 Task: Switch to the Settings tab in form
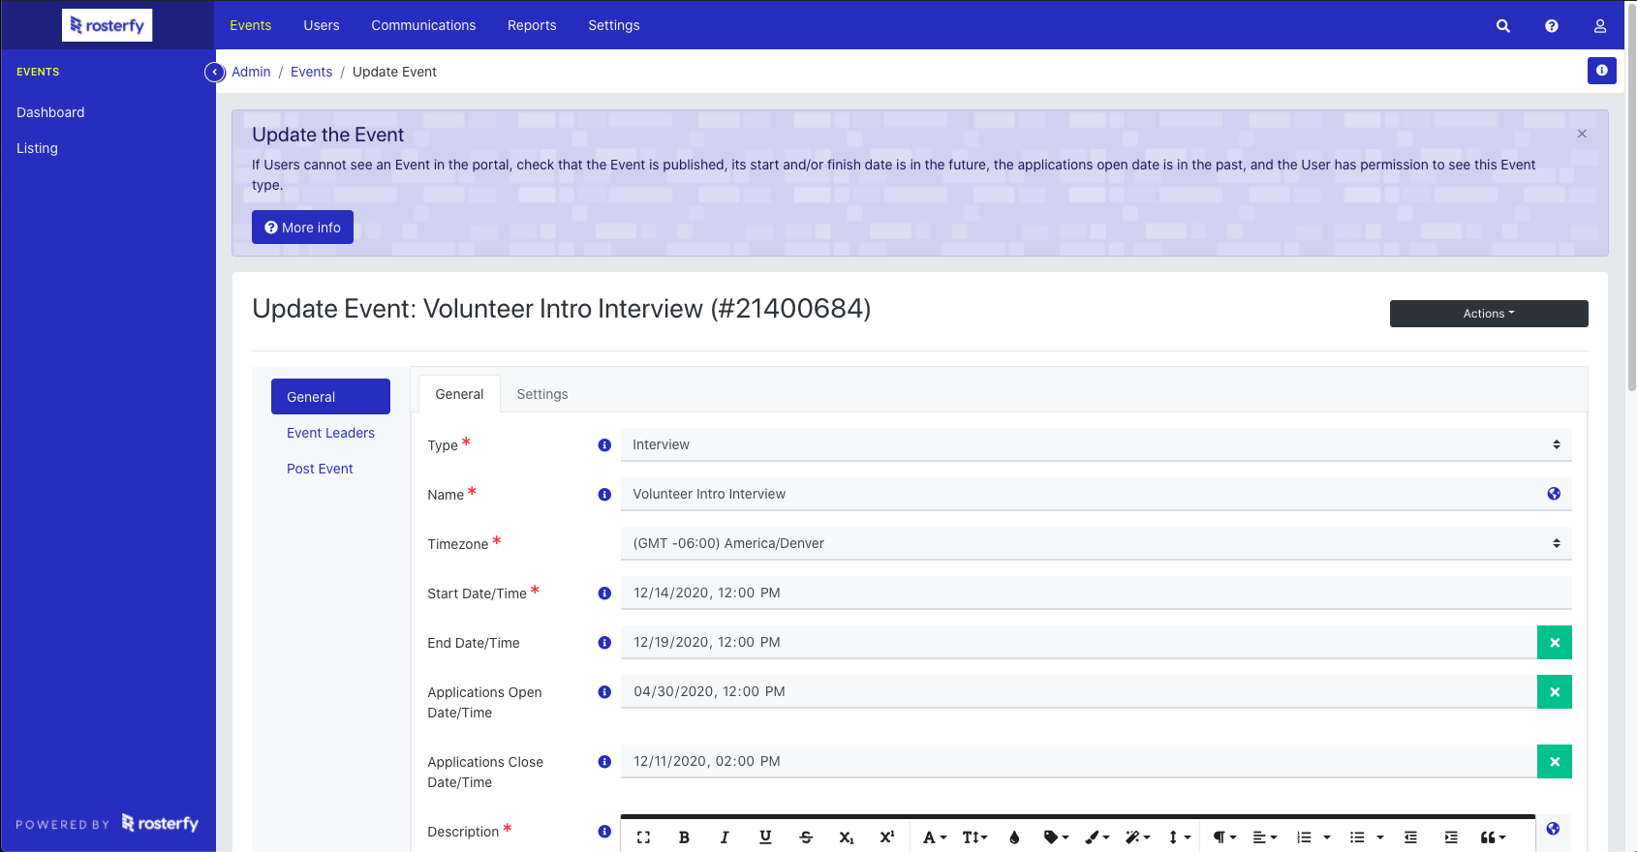(542, 394)
